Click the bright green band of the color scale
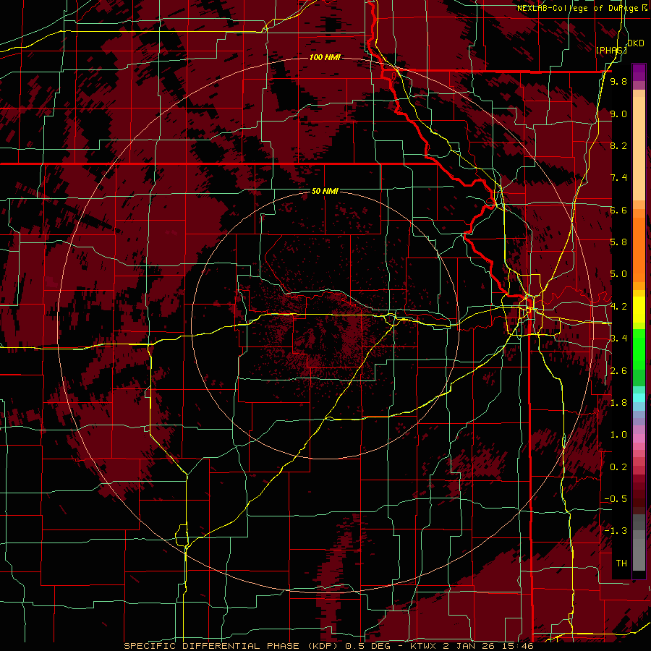This screenshot has height=651, width=651. [x=639, y=349]
